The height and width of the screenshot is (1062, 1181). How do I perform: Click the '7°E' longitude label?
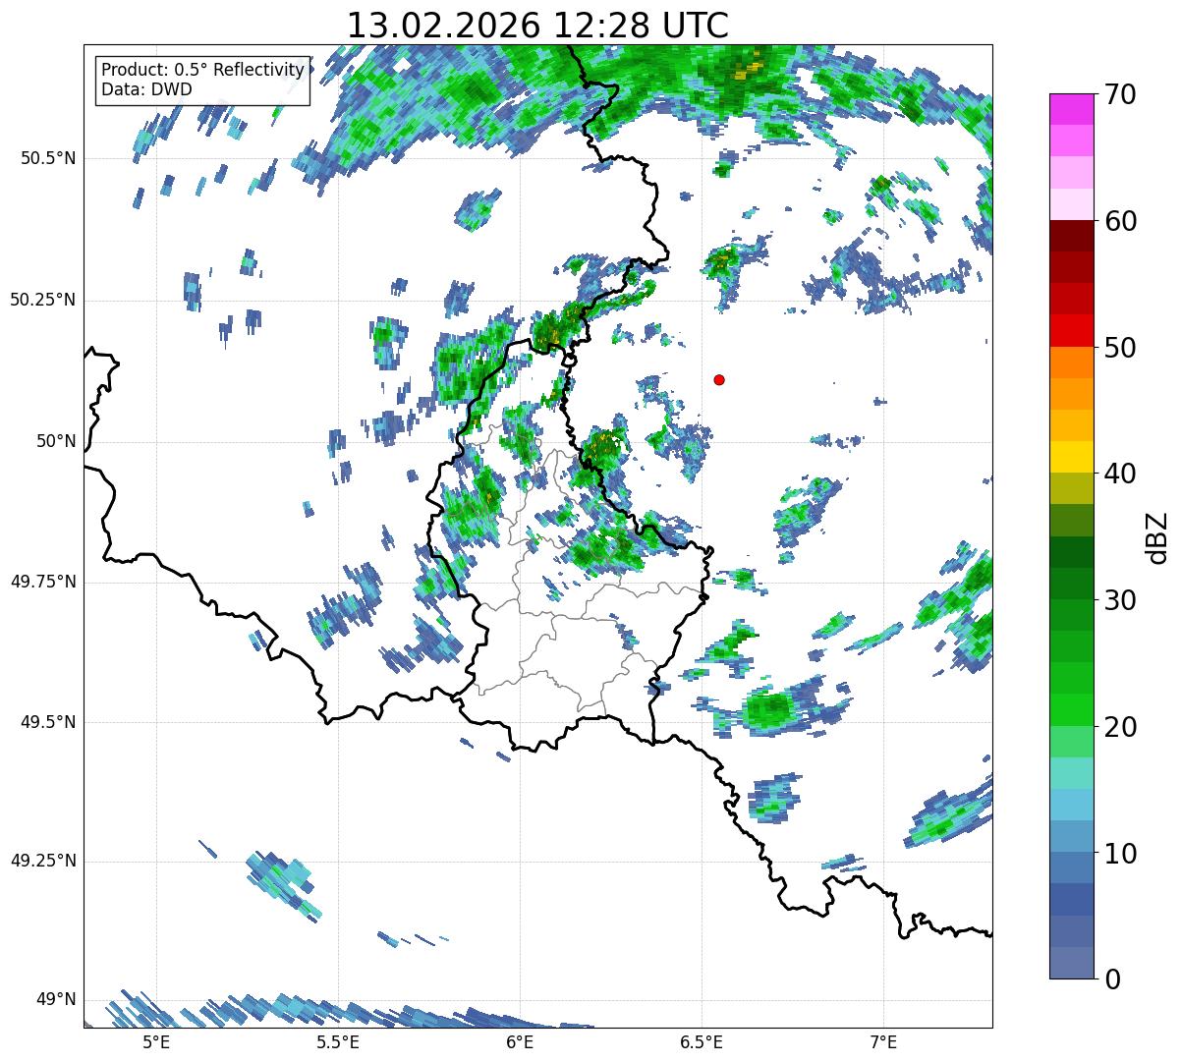[883, 1041]
